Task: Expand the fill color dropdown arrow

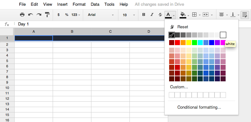Action: coord(188,15)
